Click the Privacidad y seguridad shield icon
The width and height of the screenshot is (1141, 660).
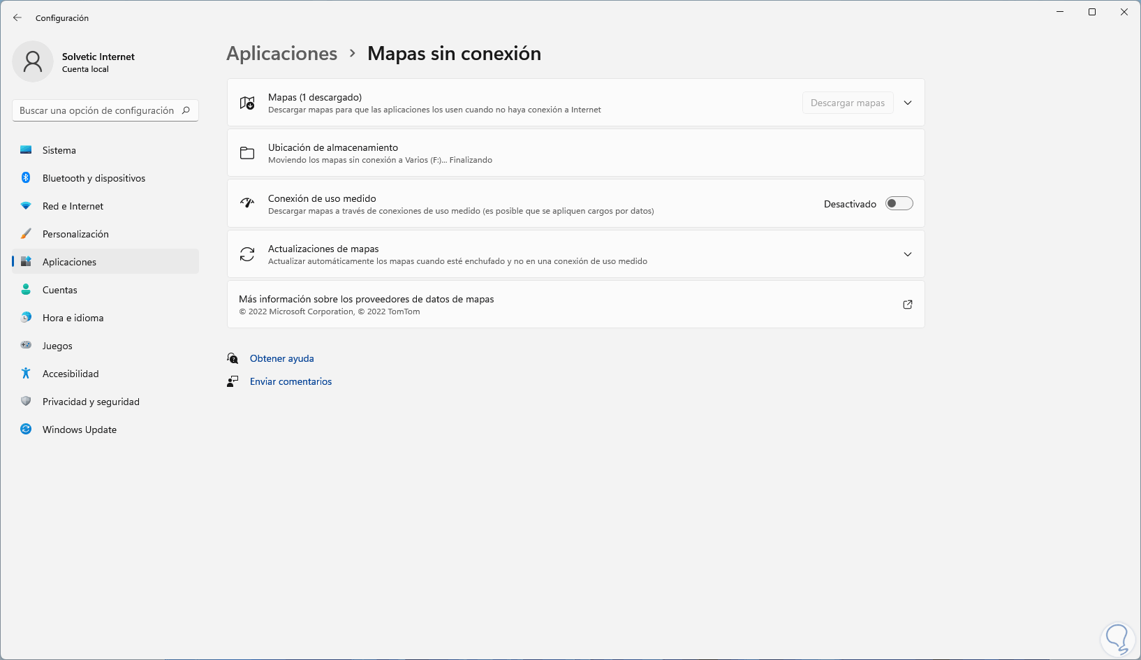(x=26, y=402)
